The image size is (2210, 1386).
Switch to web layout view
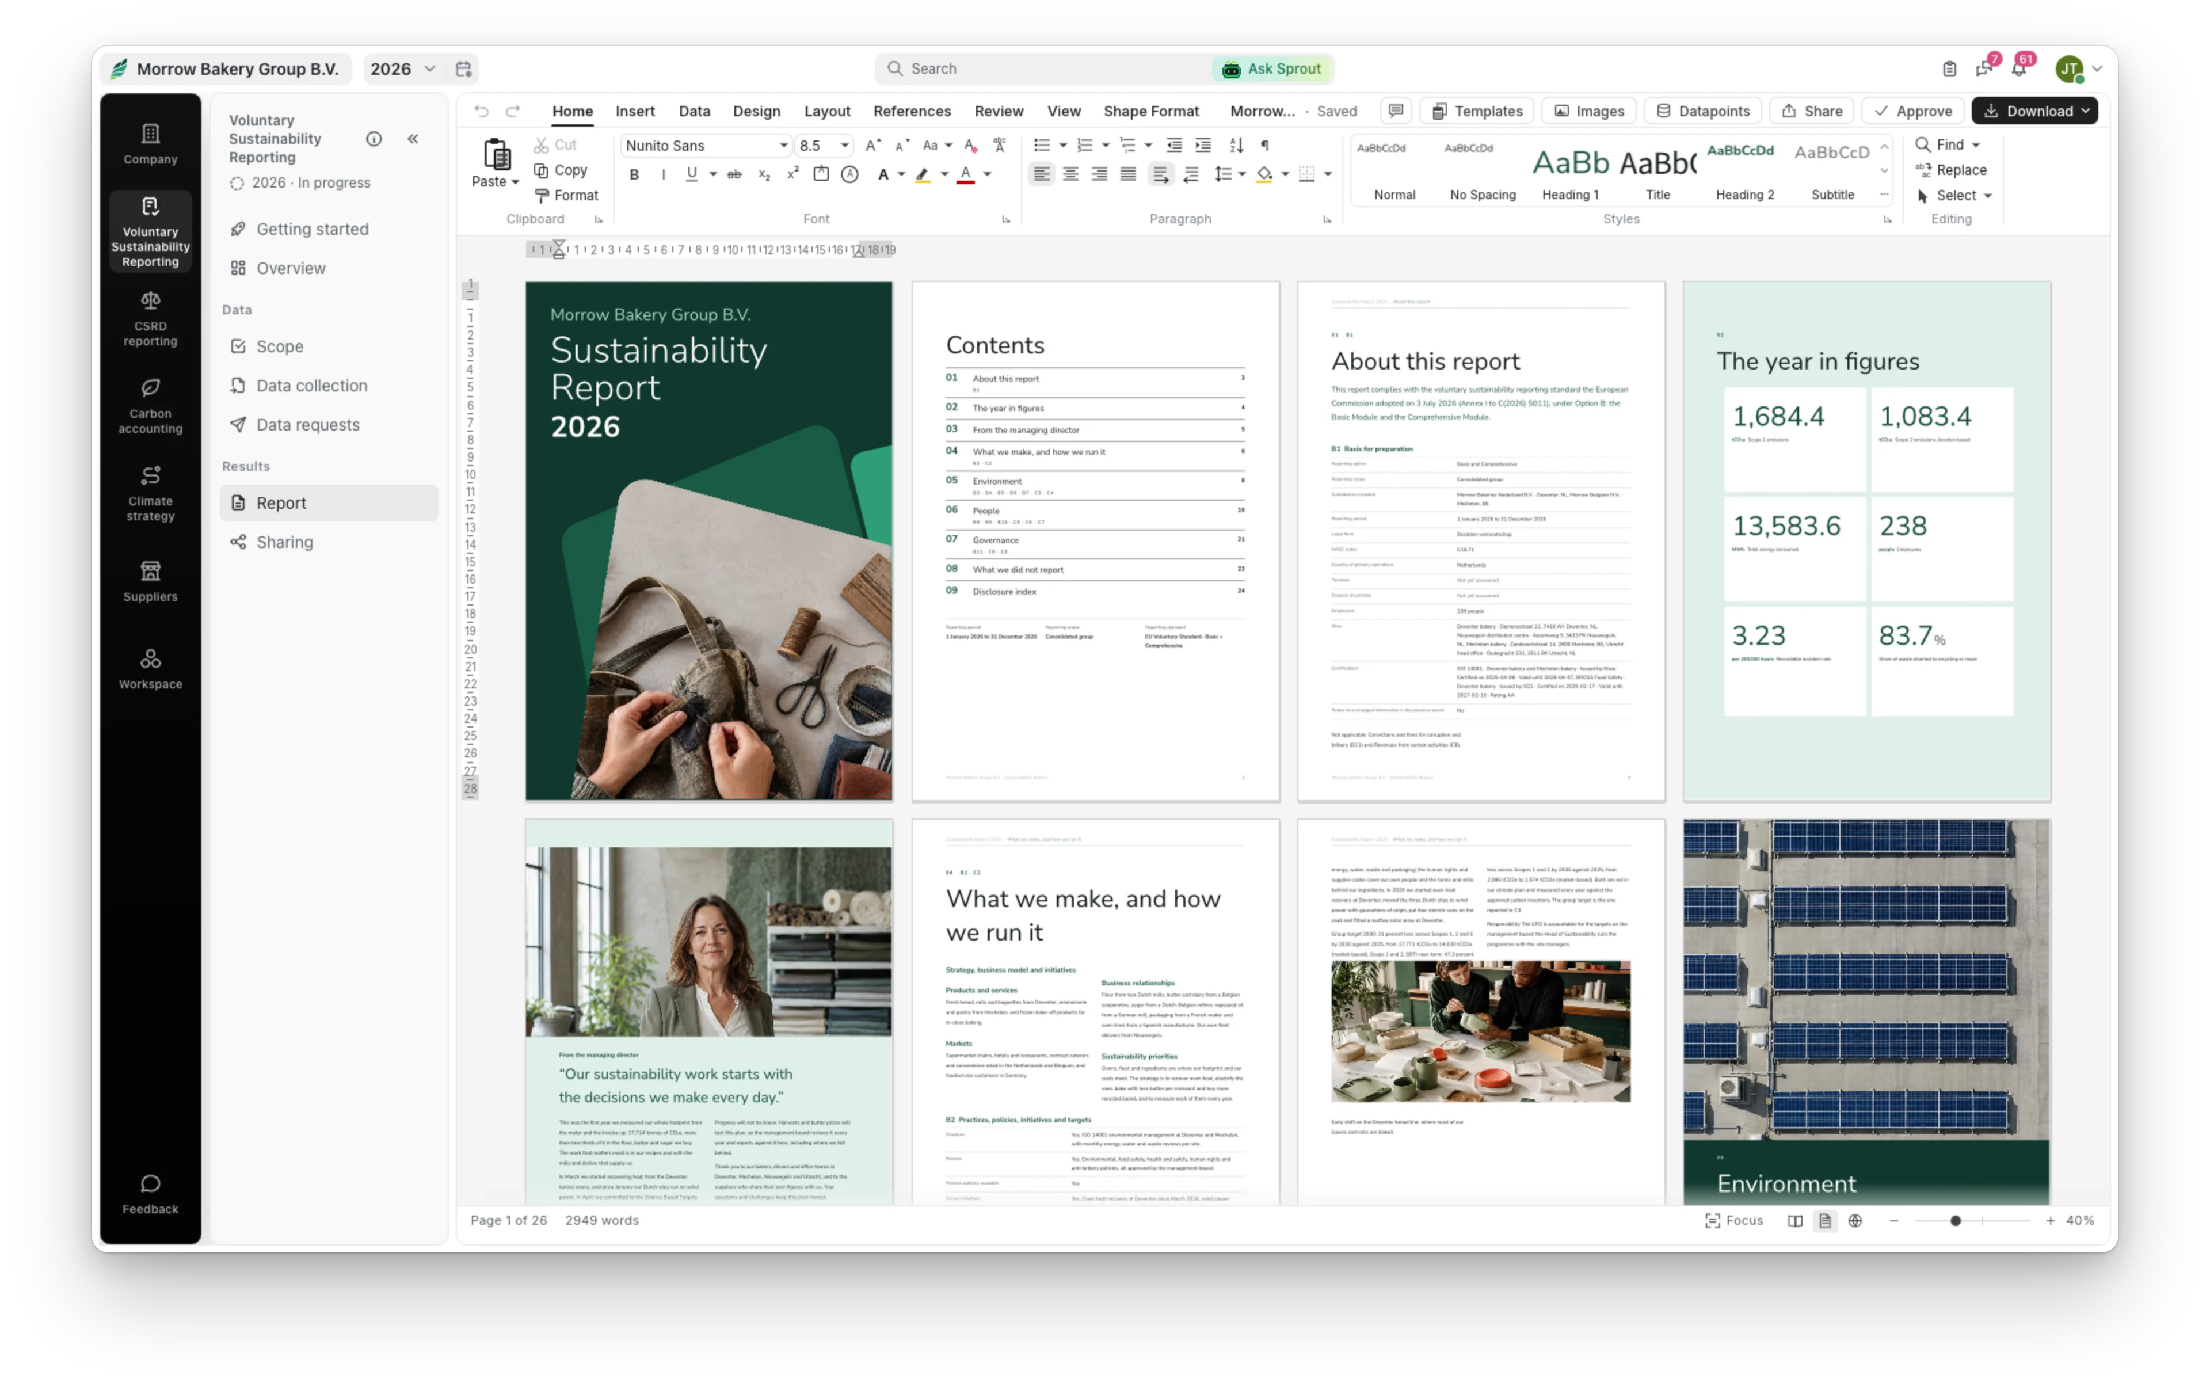point(1854,1221)
